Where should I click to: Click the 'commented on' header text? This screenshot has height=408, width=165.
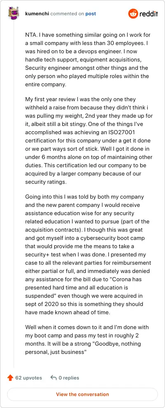pyautogui.click(x=67, y=14)
